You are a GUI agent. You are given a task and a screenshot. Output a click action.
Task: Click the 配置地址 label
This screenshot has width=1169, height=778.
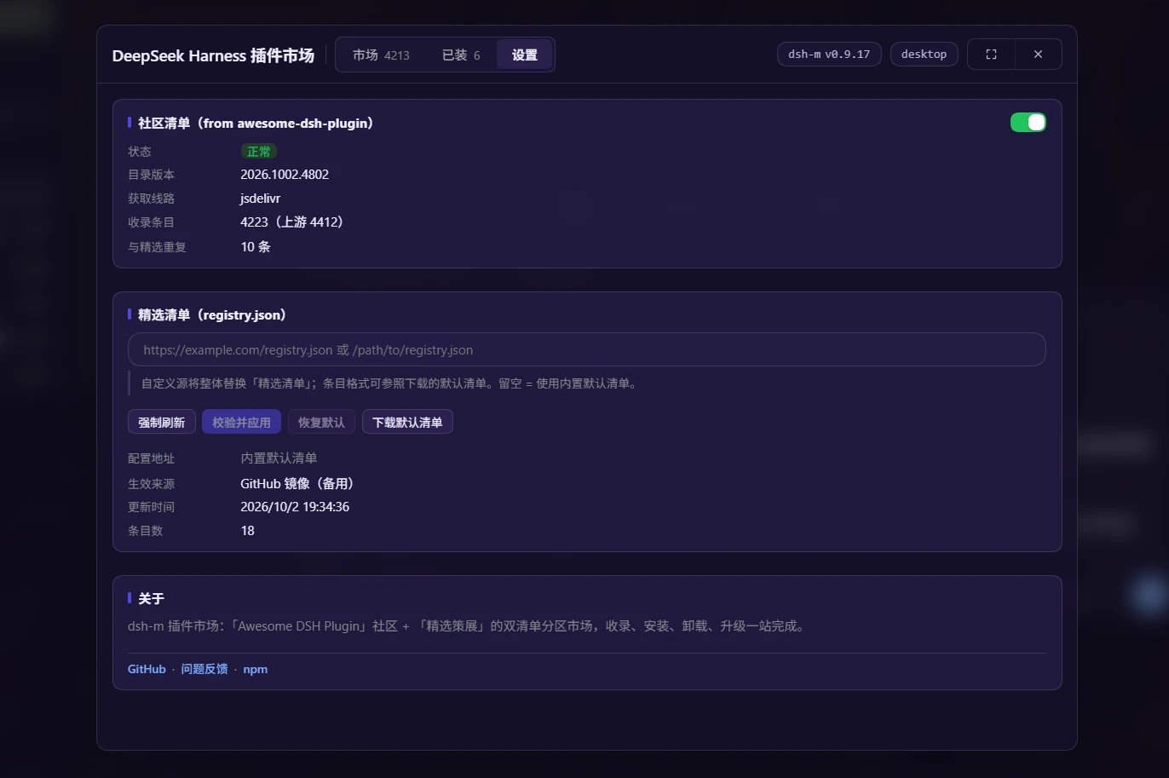point(152,458)
